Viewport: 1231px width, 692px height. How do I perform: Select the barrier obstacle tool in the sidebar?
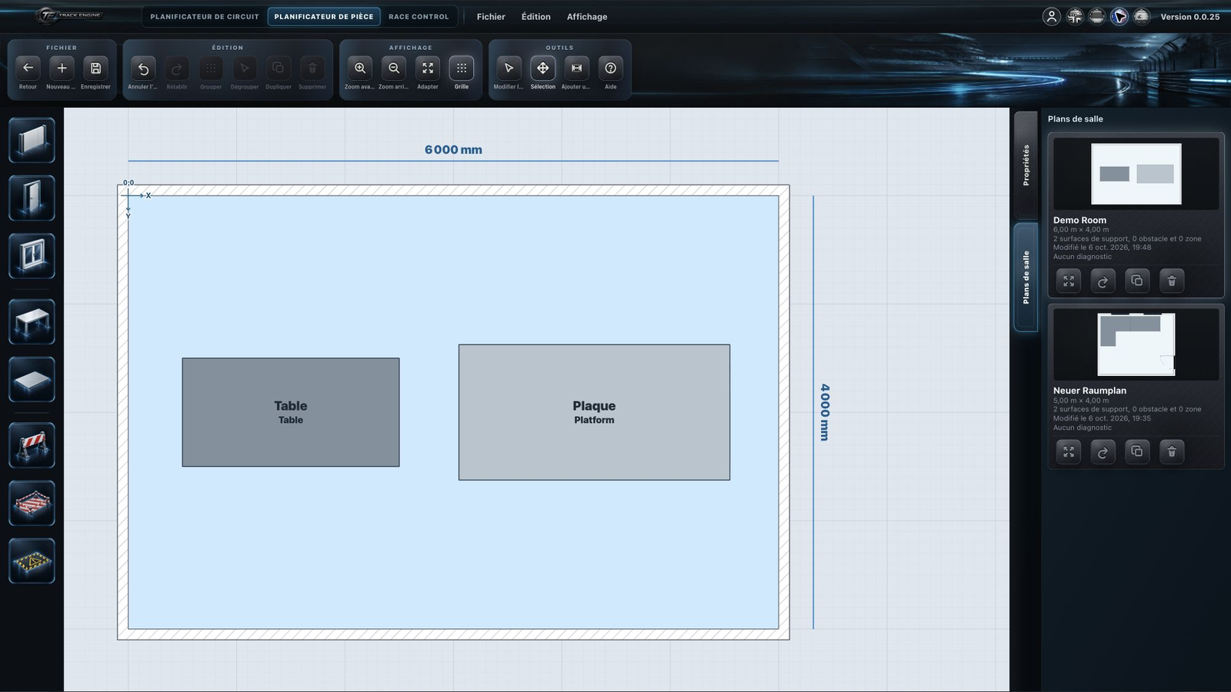coord(32,445)
